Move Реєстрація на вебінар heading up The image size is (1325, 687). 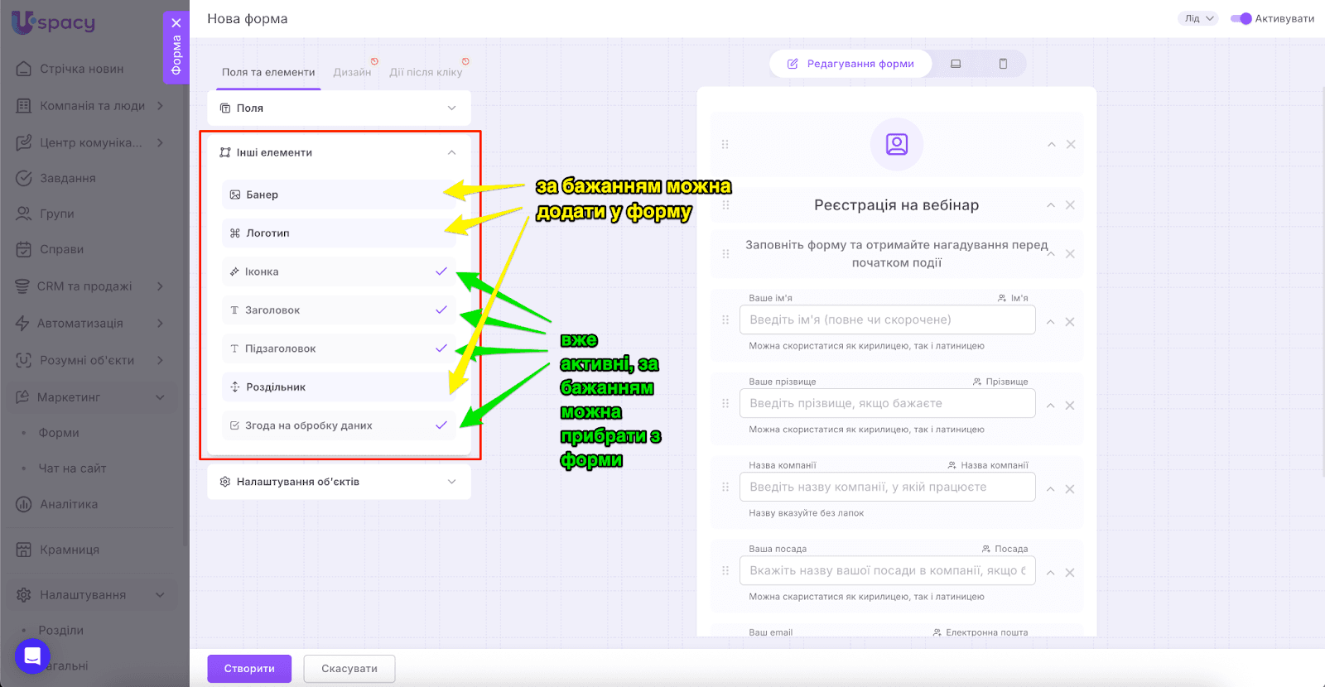coord(1050,205)
